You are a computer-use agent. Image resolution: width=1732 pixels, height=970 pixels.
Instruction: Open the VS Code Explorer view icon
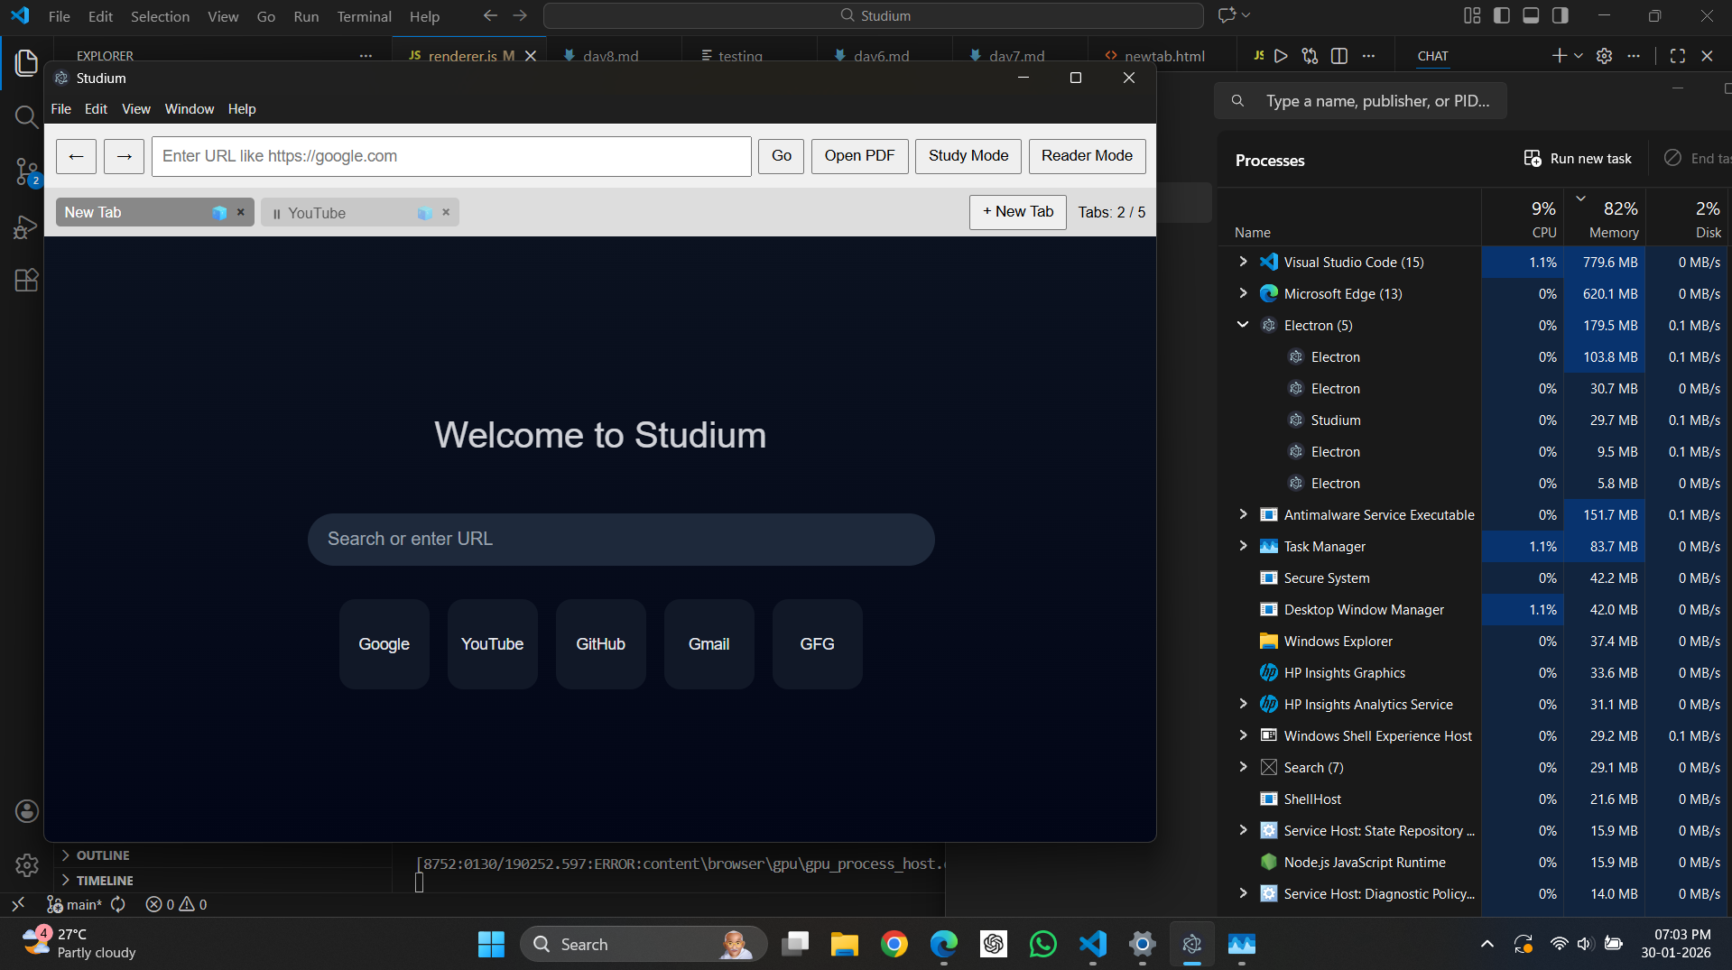tap(26, 63)
